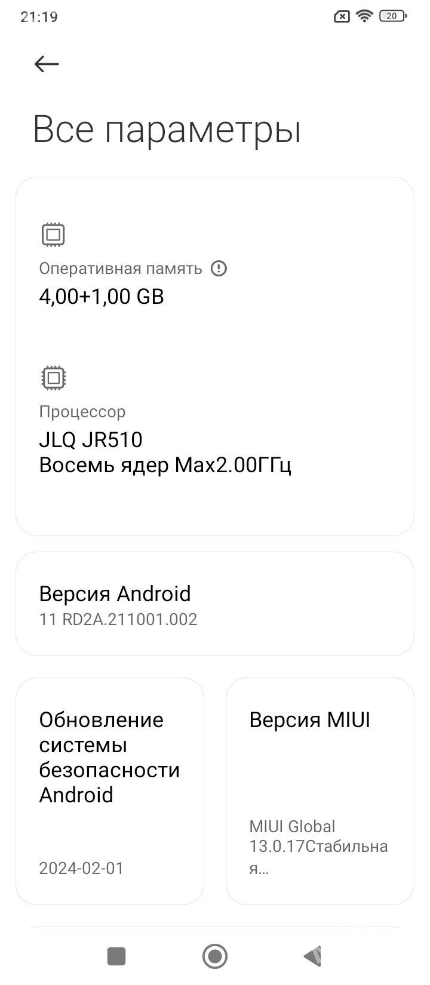Screen dimensions: 430x985
Task: Tap the RAM info exclamation icon
Action: (219, 269)
